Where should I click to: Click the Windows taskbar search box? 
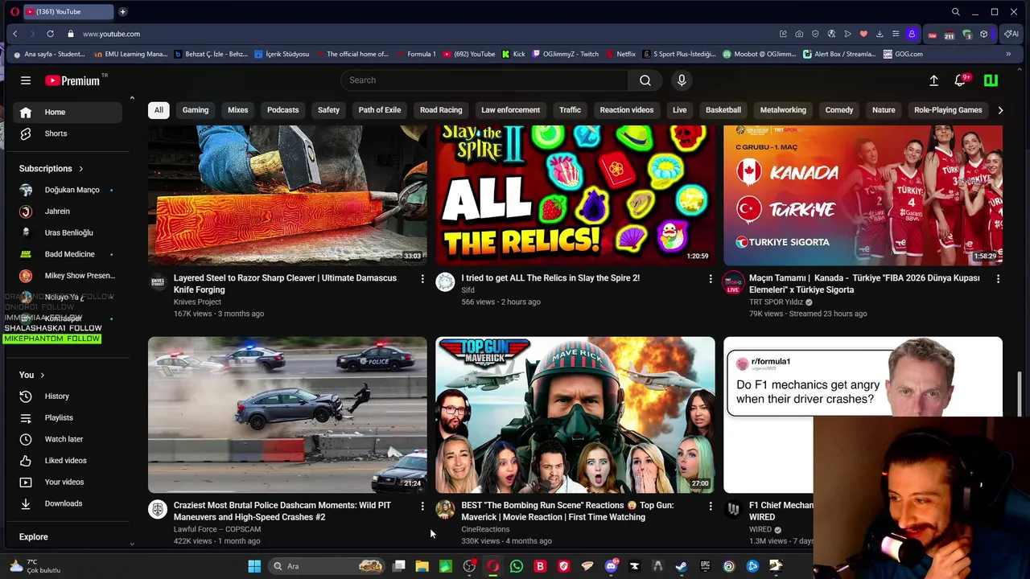[327, 566]
